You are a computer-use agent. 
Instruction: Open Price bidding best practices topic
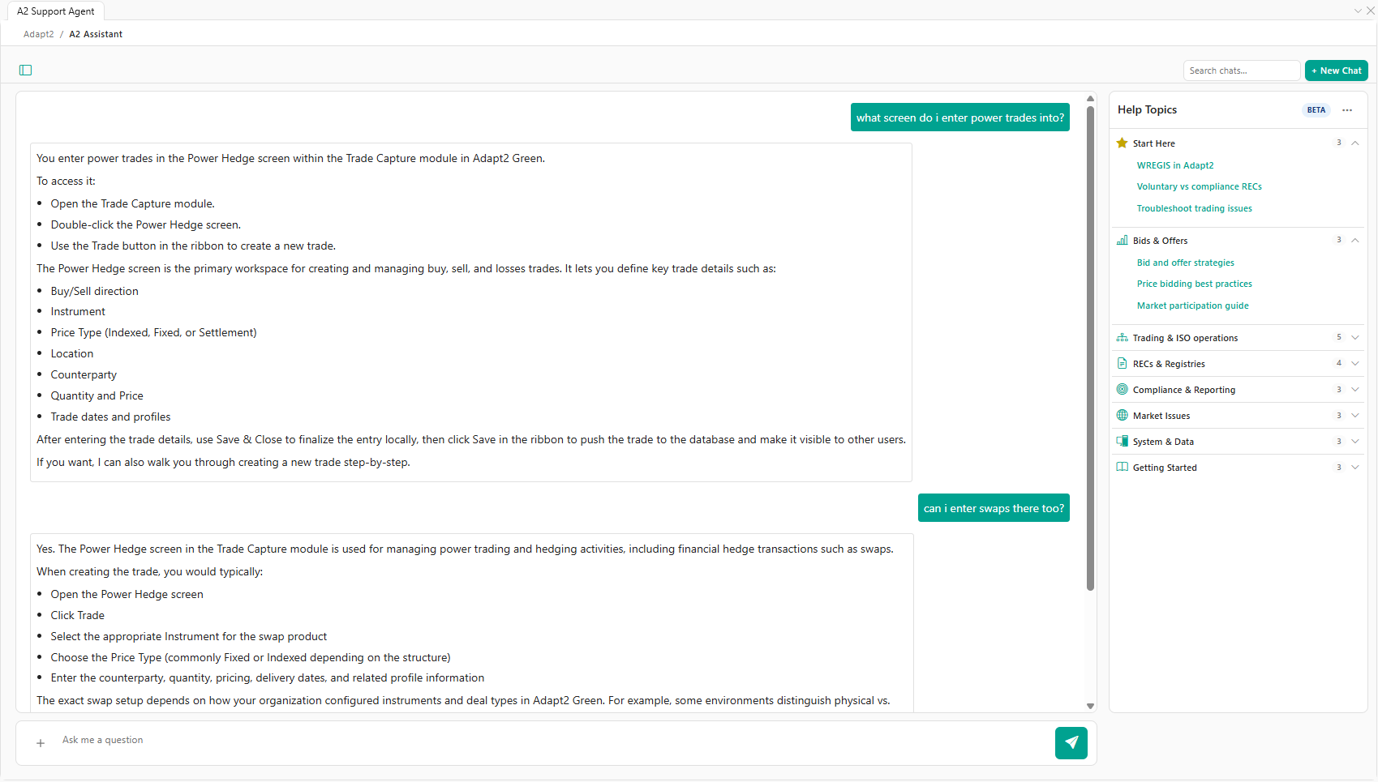click(1195, 284)
